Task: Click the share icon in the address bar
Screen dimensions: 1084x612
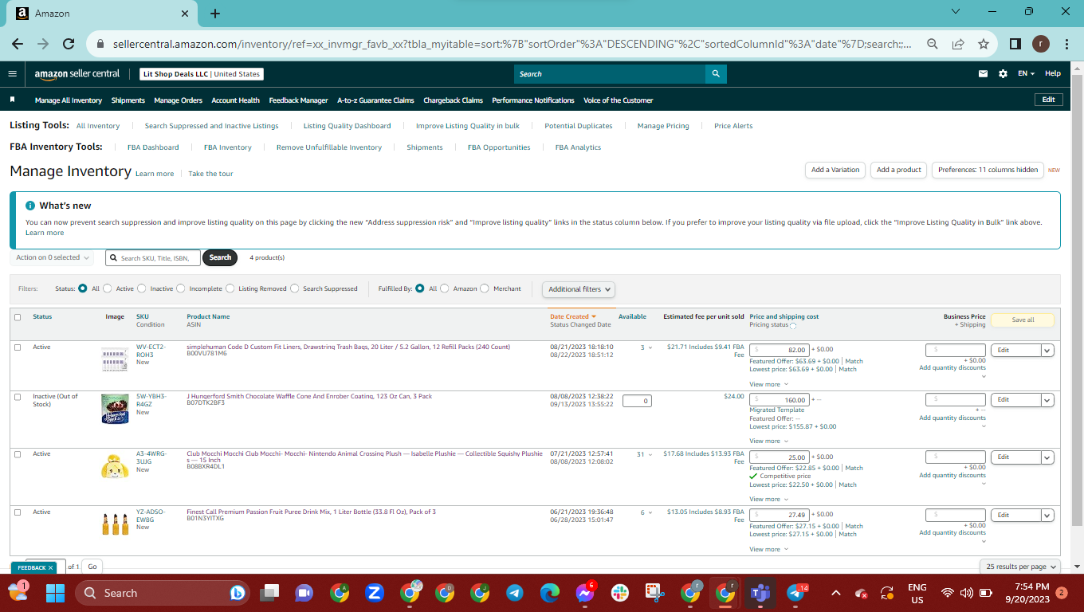Action: coord(957,44)
